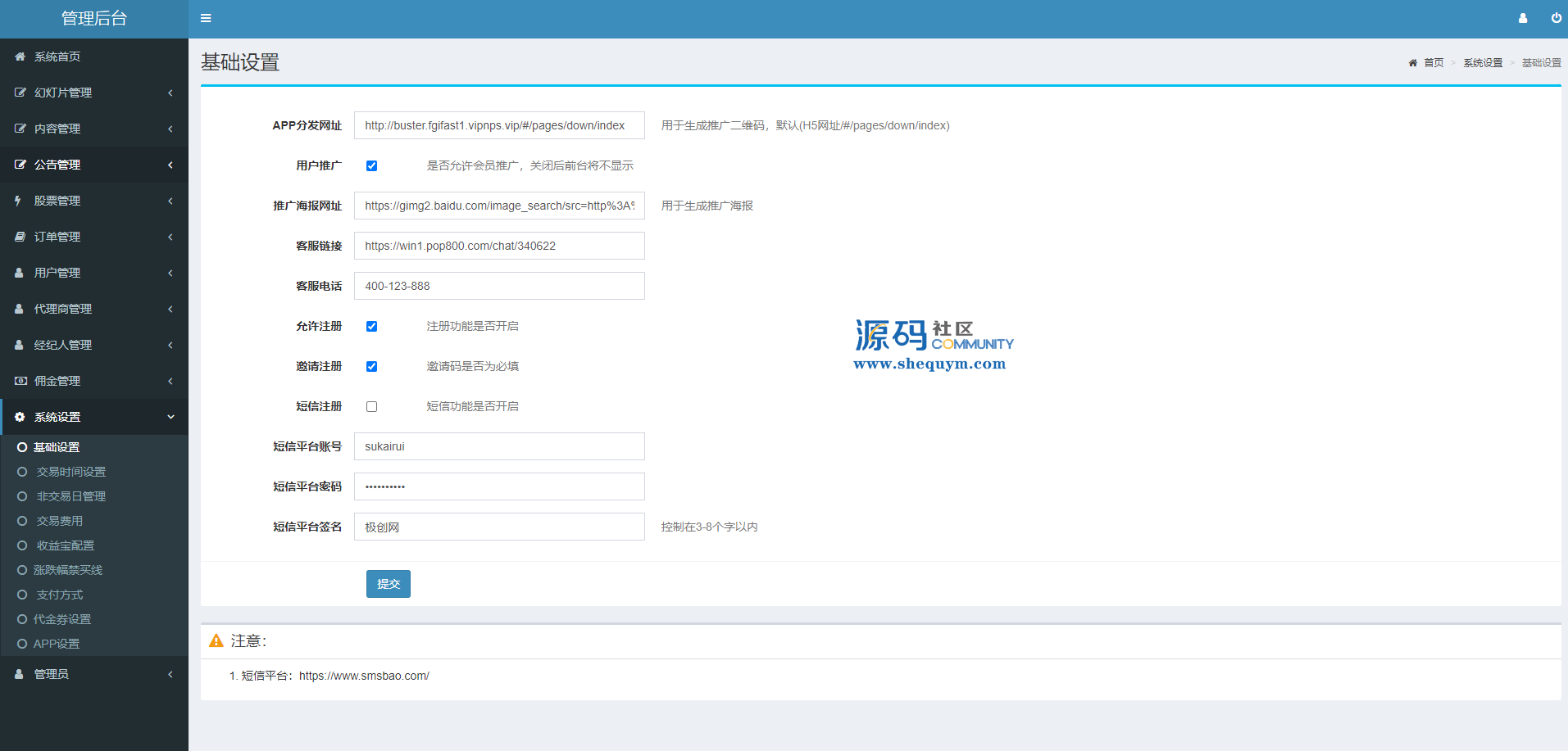1568x751 pixels.
Task: Click into the 客服电话 input field
Action: 499,286
